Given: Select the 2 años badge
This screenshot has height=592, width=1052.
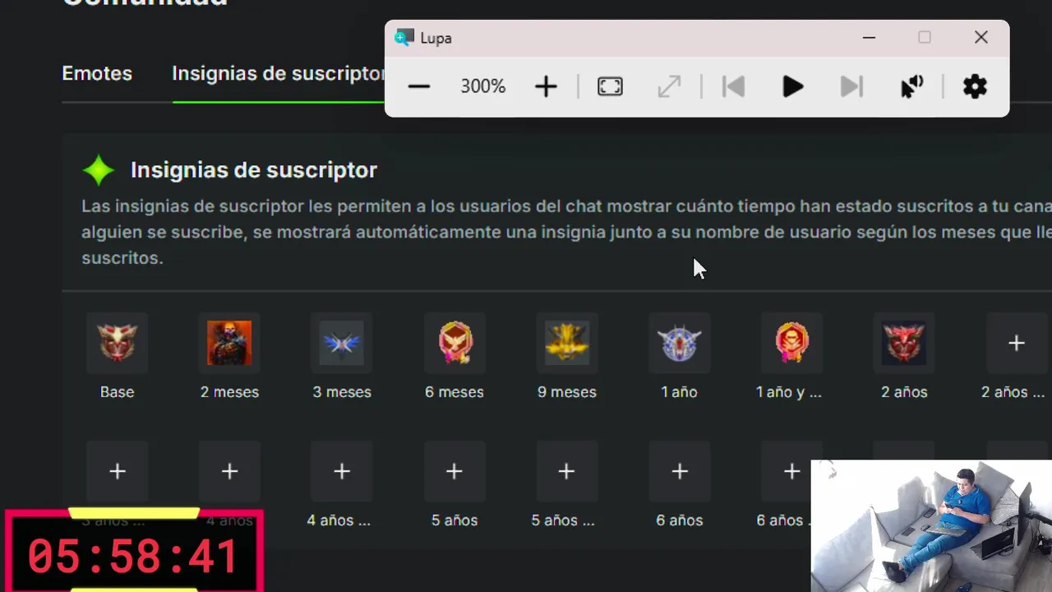Looking at the screenshot, I should coord(904,343).
